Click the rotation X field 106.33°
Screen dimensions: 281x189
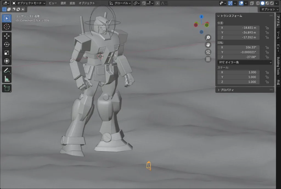pos(238,47)
